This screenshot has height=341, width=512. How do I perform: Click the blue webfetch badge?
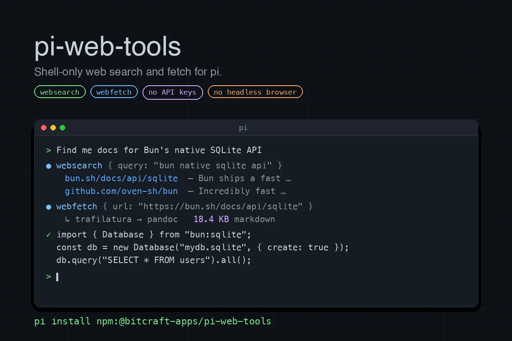(114, 92)
